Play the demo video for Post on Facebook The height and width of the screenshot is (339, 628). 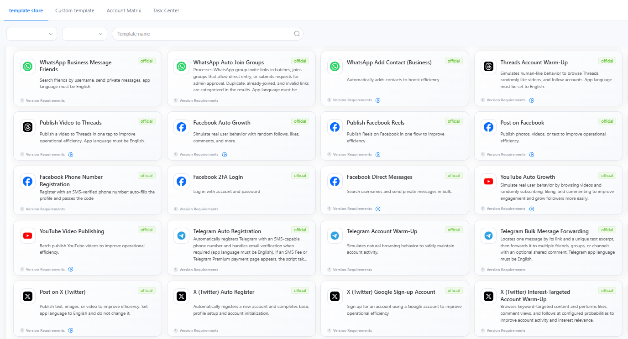pyautogui.click(x=532, y=155)
